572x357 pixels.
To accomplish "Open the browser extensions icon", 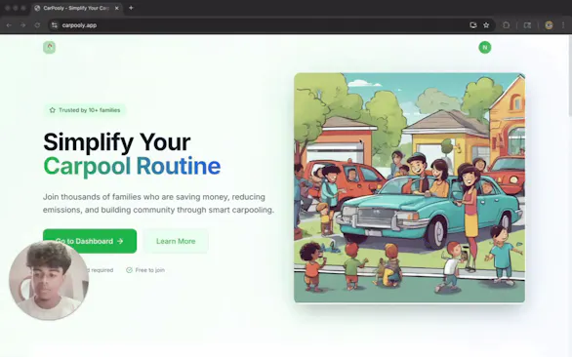I will pos(507,25).
